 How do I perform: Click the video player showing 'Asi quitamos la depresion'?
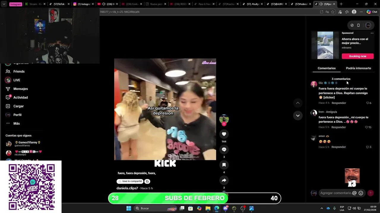165,109
